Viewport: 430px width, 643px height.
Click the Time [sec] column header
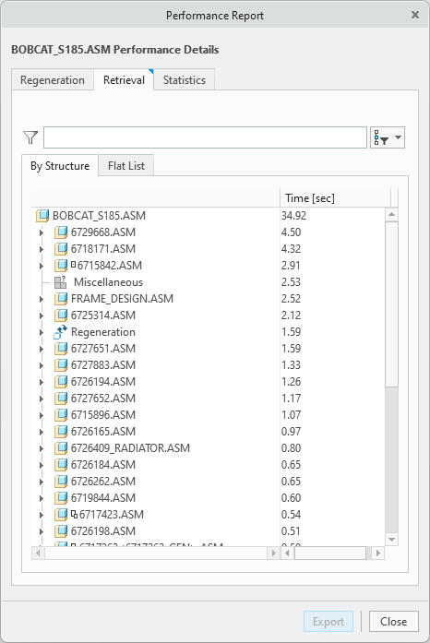click(x=335, y=198)
